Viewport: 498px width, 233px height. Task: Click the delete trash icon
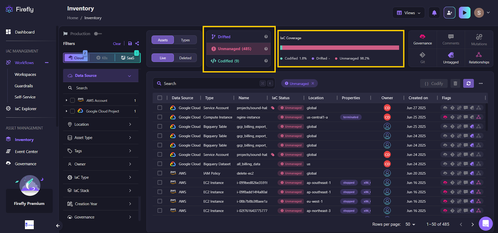pos(455,83)
